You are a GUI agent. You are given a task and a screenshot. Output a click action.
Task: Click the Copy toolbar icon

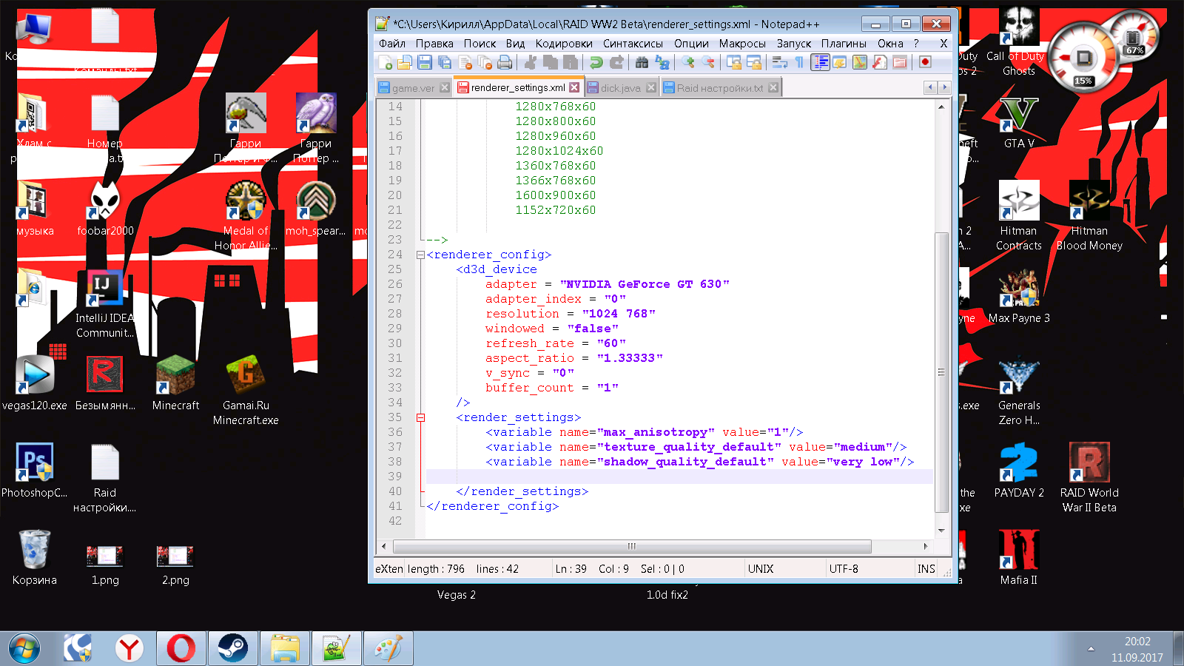[550, 62]
